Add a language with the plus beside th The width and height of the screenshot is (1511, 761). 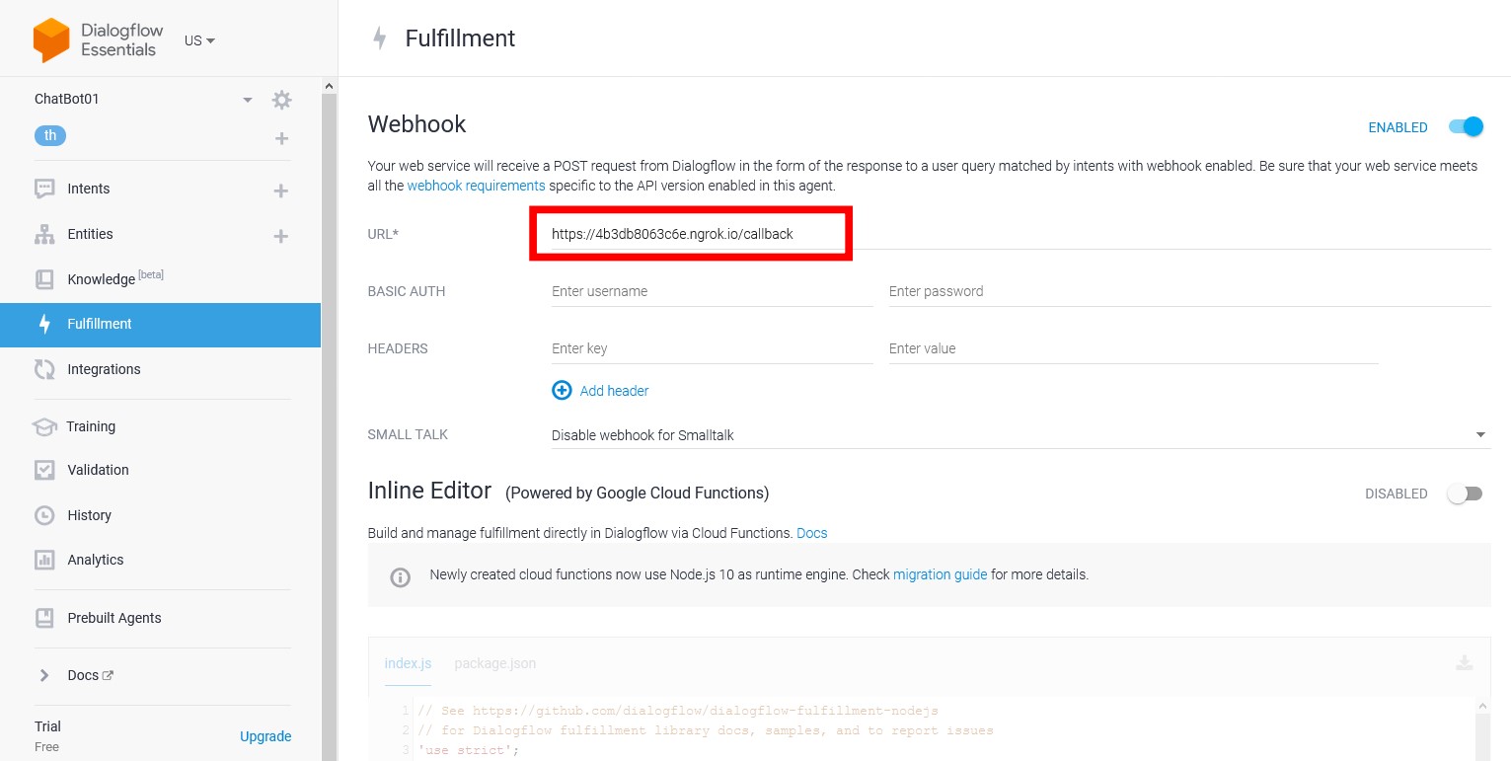pyautogui.click(x=281, y=138)
